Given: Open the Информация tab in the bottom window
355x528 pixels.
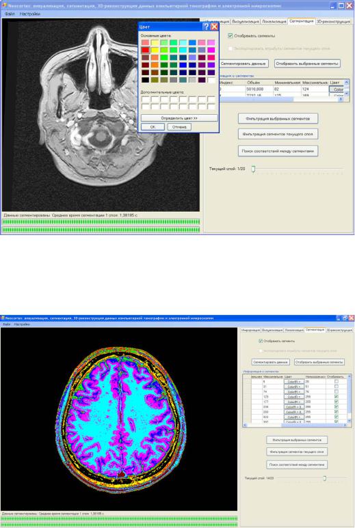Looking at the screenshot, I should click(250, 330).
